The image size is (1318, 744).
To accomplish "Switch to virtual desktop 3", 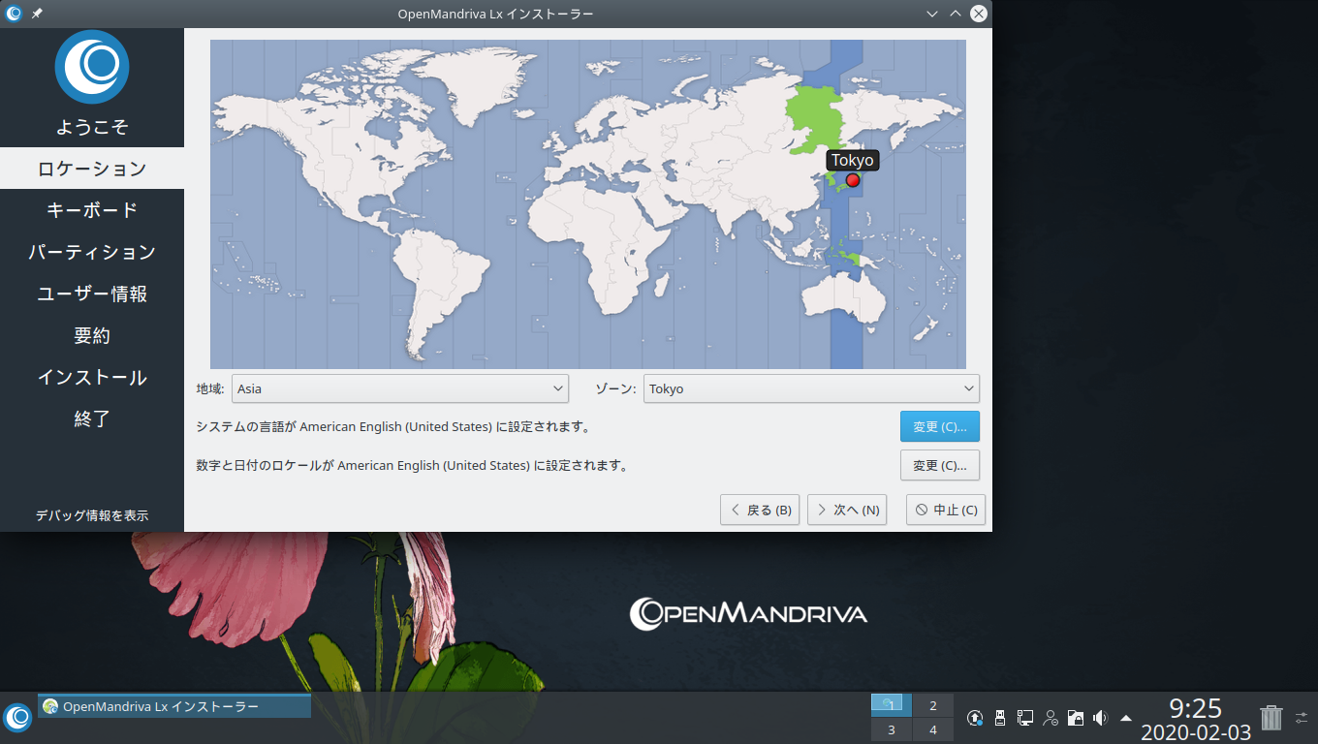I will [x=892, y=729].
